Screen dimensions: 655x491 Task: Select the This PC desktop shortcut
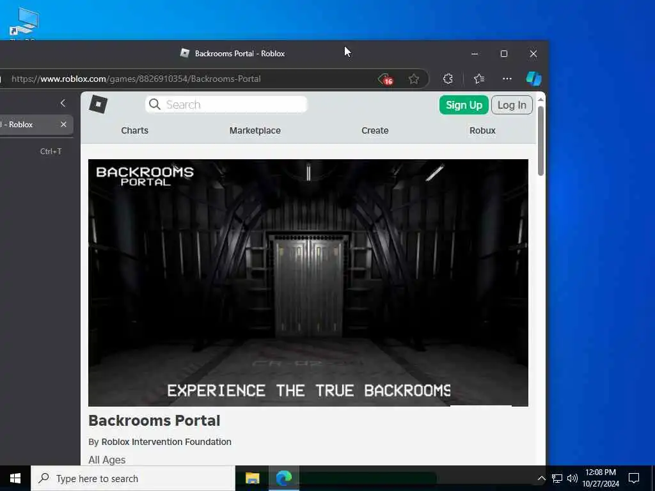[x=24, y=24]
